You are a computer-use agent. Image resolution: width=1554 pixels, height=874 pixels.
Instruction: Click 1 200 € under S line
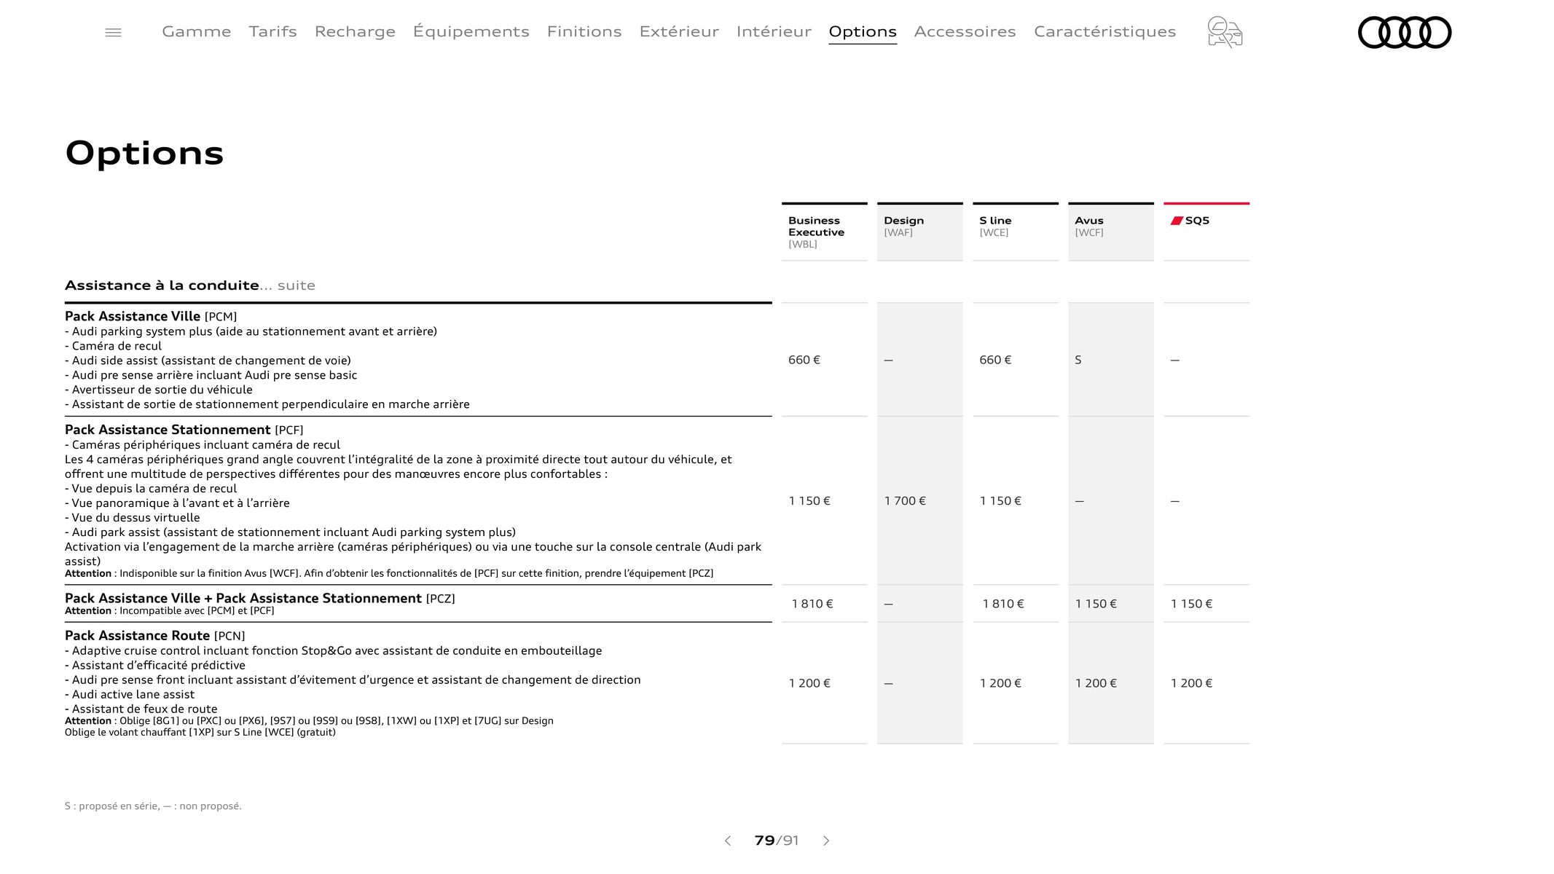[1000, 683]
